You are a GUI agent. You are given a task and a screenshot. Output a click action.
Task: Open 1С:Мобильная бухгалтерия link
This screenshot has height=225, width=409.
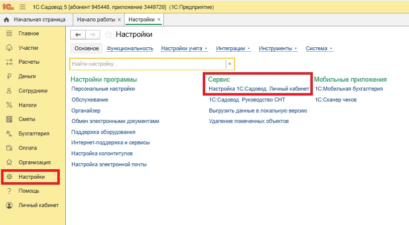[x=349, y=89]
